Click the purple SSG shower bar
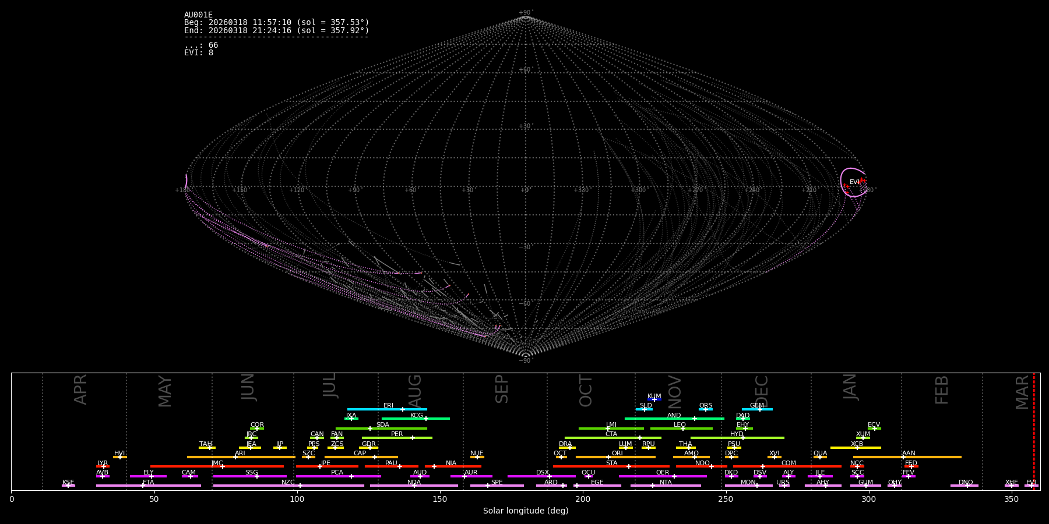This screenshot has width=1049, height=524. pyautogui.click(x=250, y=476)
